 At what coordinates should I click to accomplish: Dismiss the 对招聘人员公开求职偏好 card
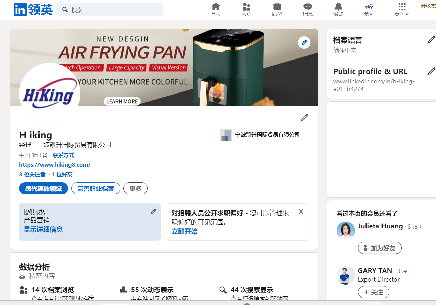(301, 211)
